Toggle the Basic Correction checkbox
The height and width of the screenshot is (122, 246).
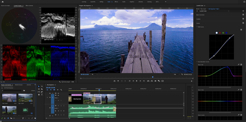[x=243, y=14]
